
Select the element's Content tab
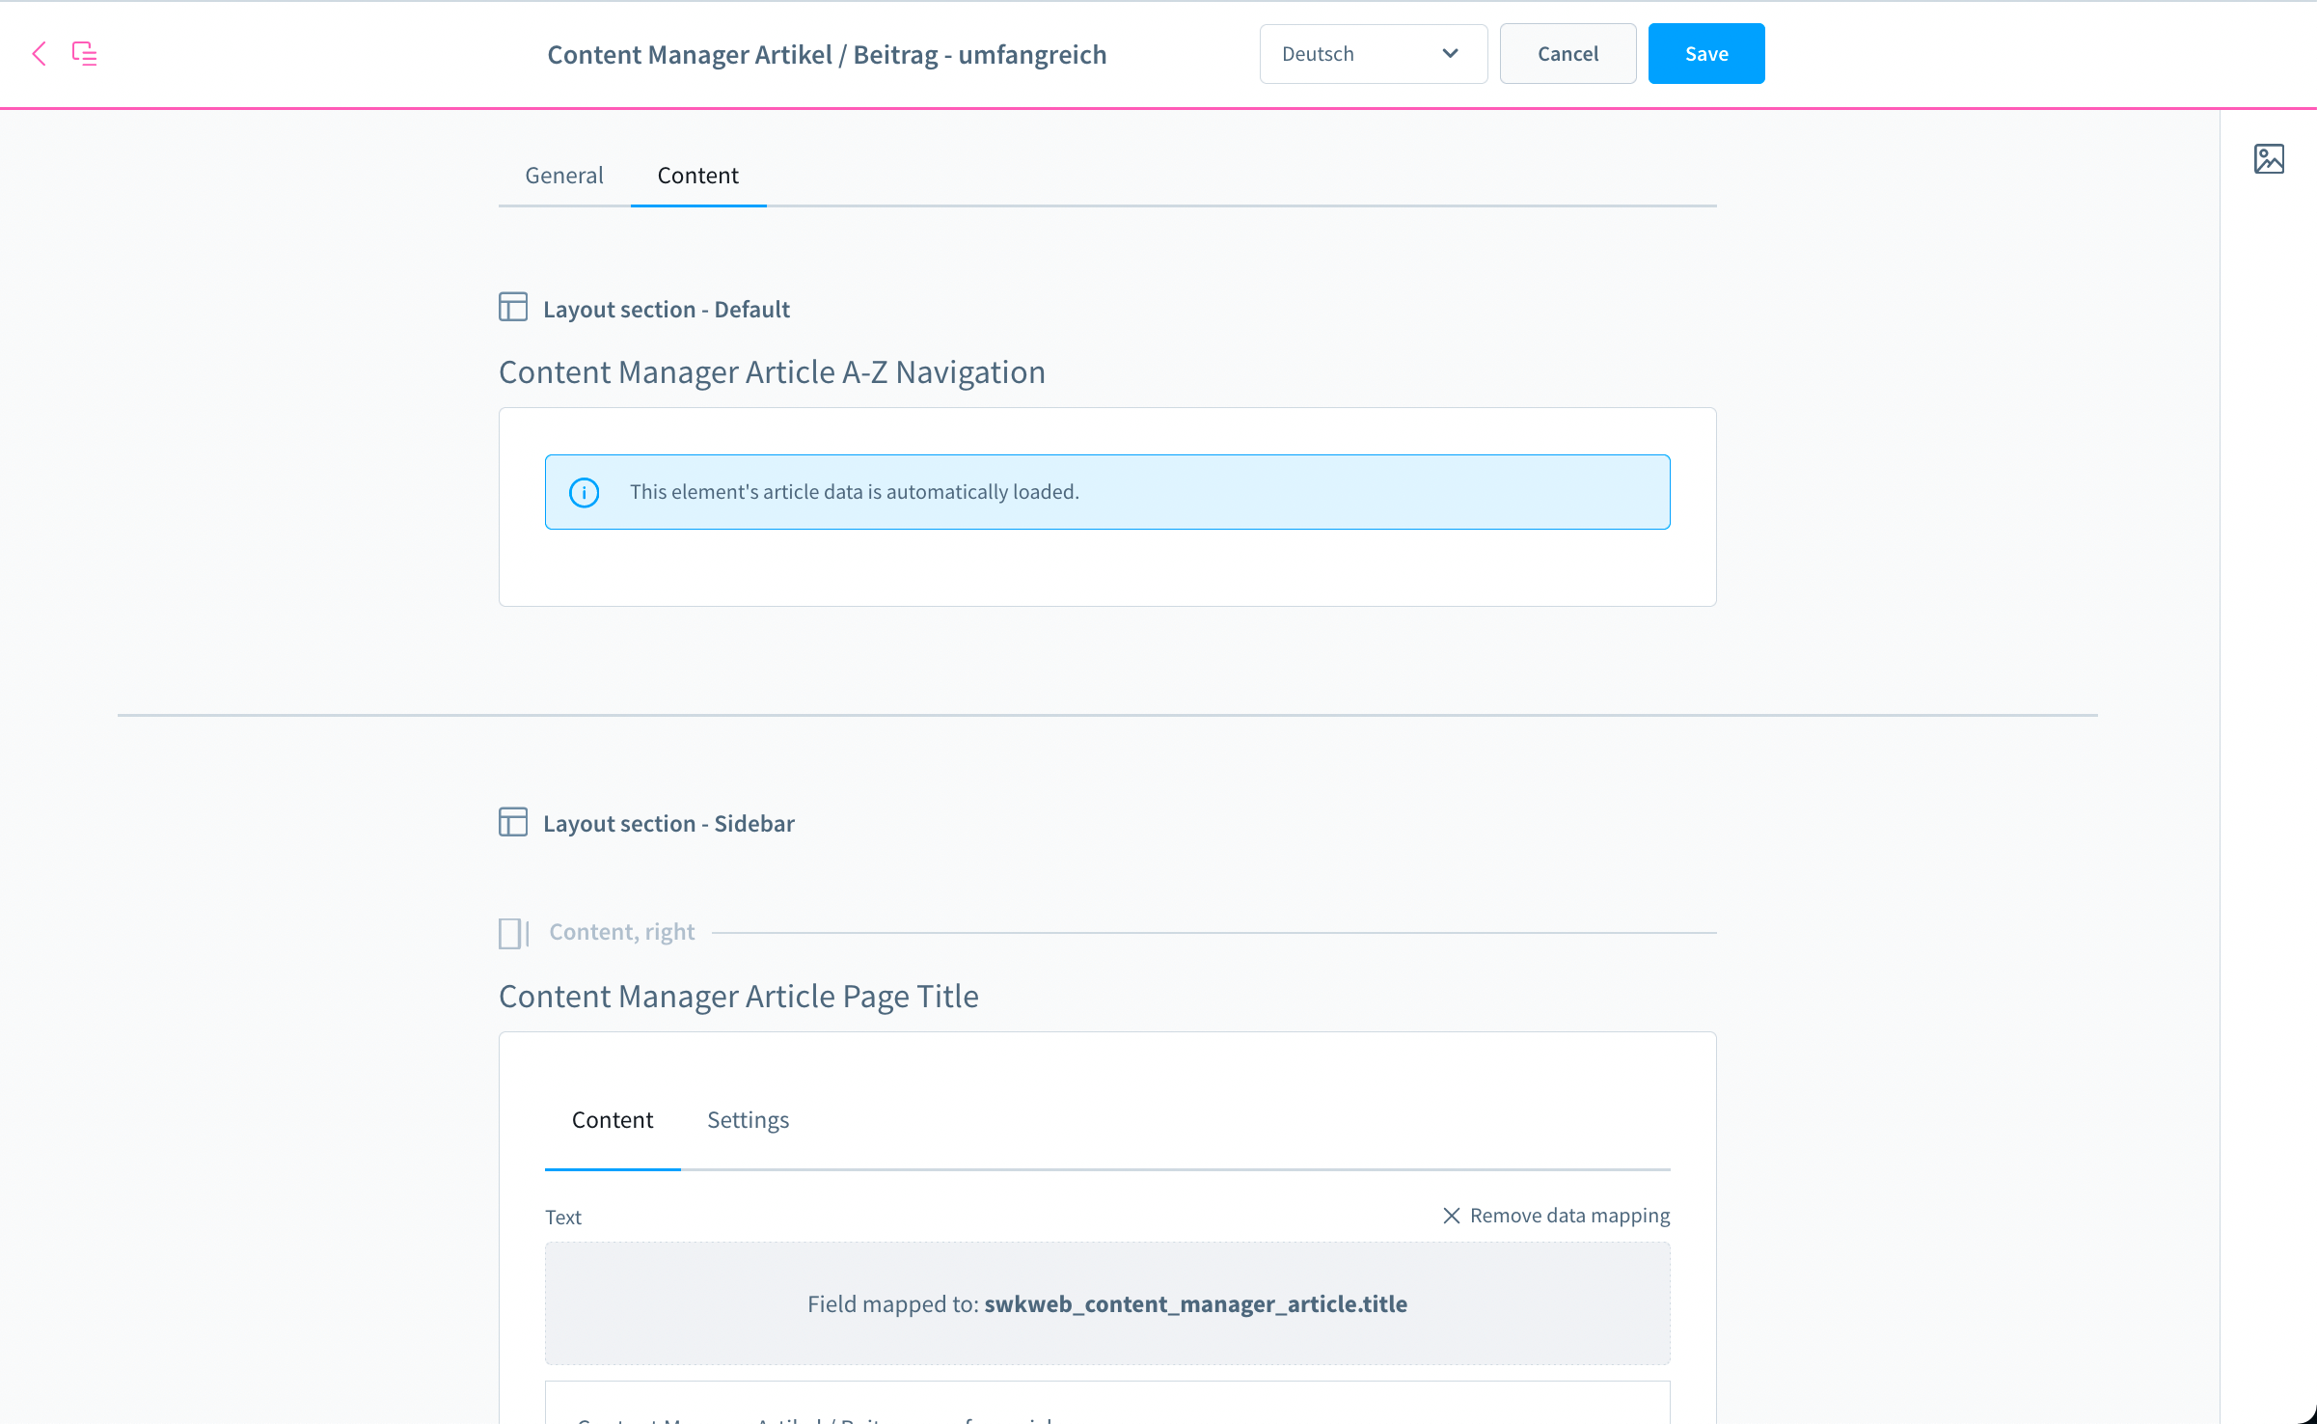coord(613,1120)
